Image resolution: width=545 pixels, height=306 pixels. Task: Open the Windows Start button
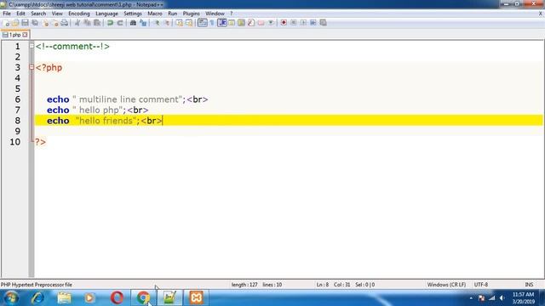click(11, 298)
